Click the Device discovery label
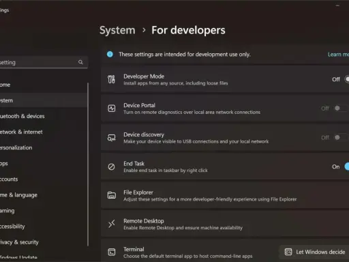 (144, 134)
